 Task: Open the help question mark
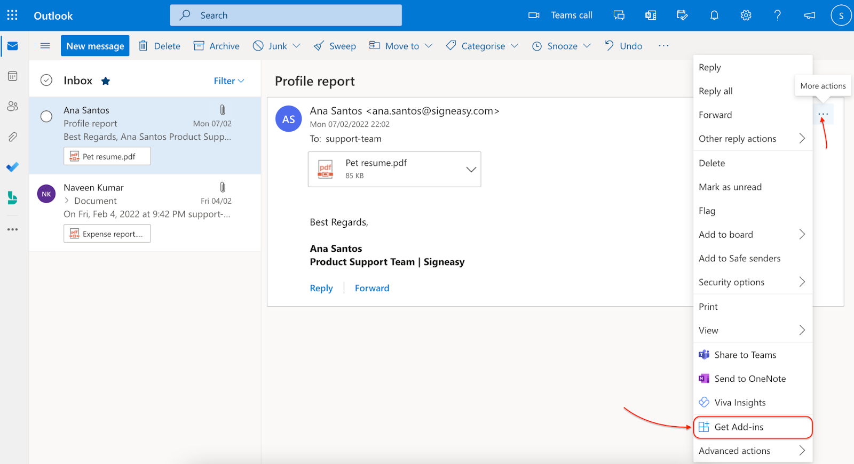point(778,15)
